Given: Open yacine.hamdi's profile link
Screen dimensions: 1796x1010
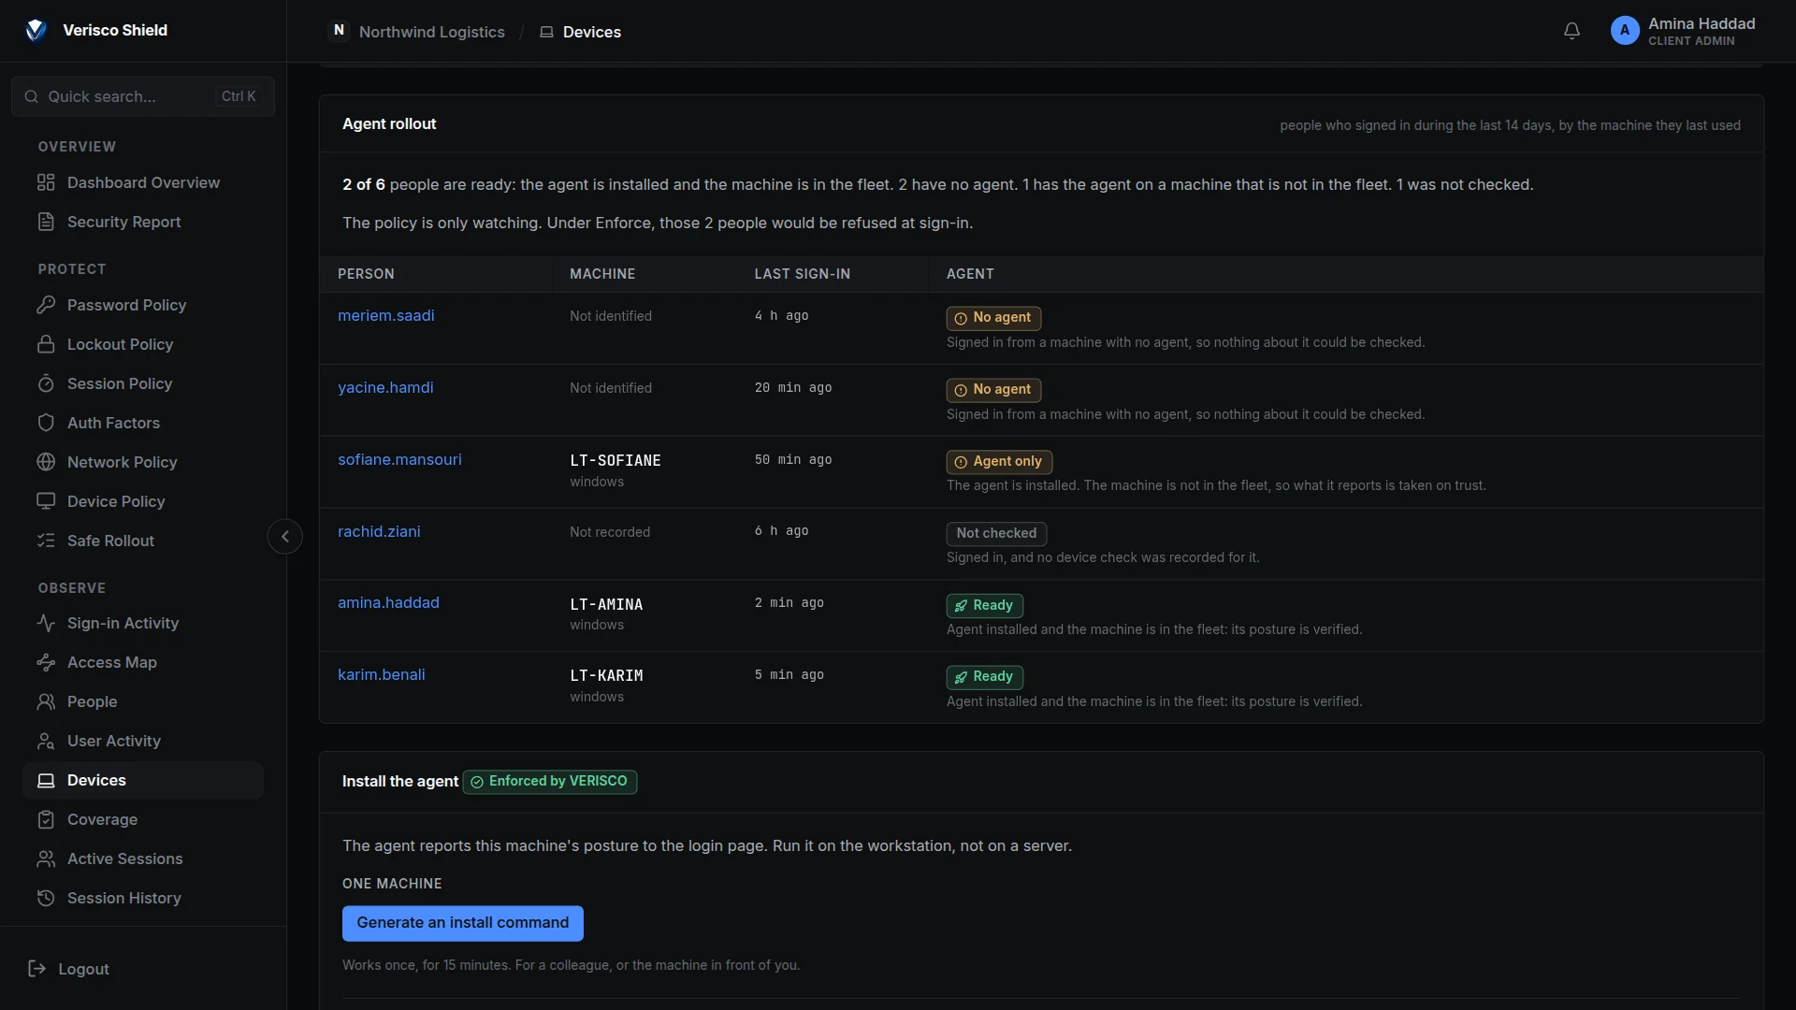Looking at the screenshot, I should [385, 388].
